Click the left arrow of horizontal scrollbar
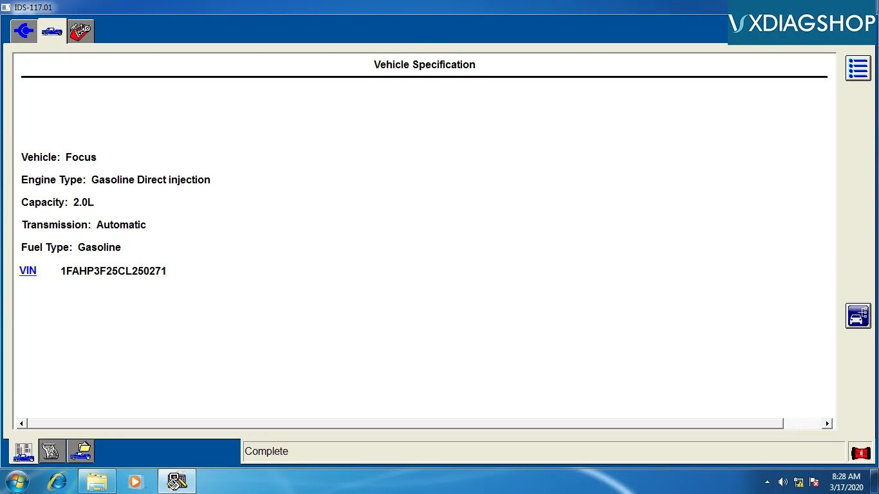This screenshot has height=494, width=879. pyautogui.click(x=21, y=423)
